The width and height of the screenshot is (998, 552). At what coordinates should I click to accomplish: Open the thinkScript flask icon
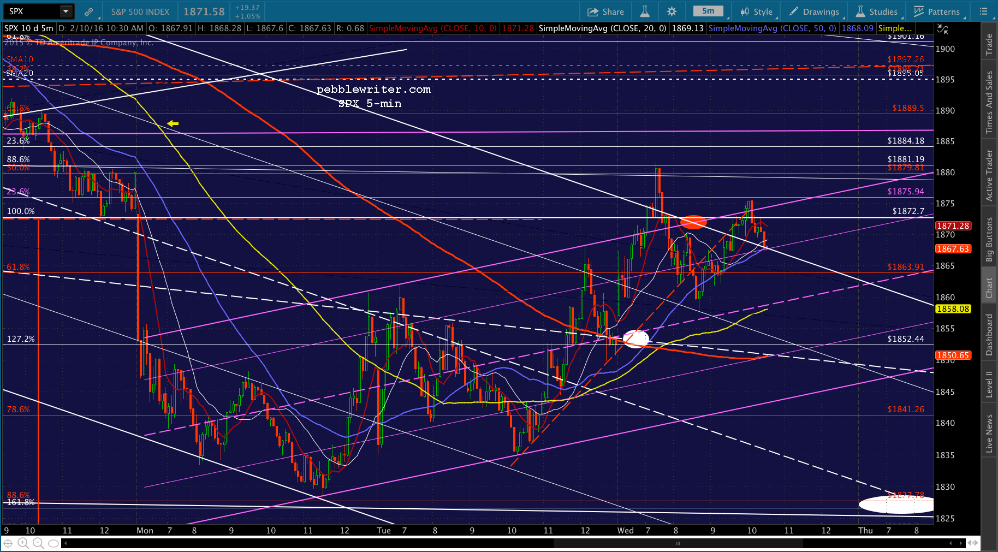[645, 11]
